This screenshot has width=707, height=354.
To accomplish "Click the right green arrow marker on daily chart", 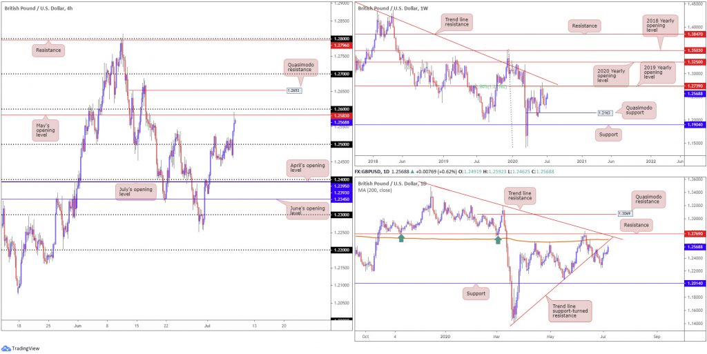I will pos(498,239).
